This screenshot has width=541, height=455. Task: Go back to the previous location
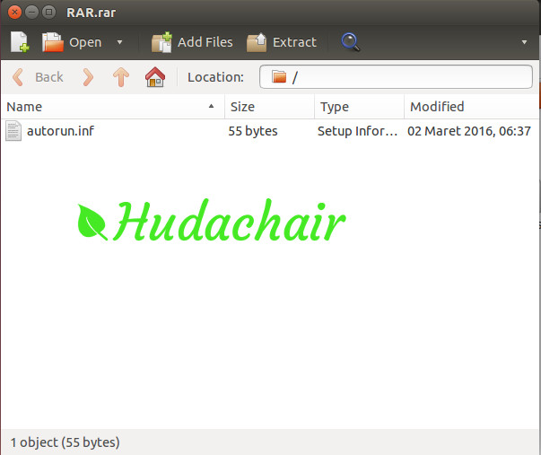coord(38,77)
